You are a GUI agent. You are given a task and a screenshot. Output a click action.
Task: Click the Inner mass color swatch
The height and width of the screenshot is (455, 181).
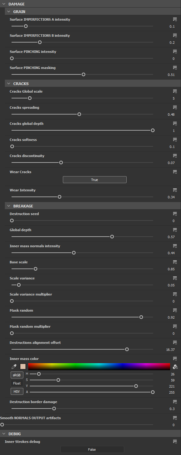(23, 367)
